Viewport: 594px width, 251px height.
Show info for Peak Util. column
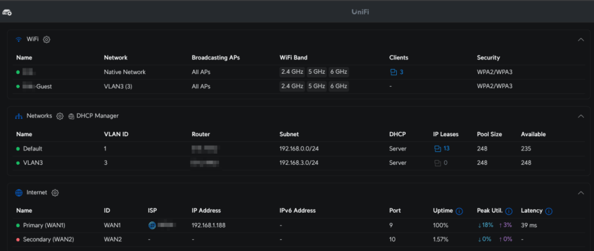pyautogui.click(x=508, y=211)
